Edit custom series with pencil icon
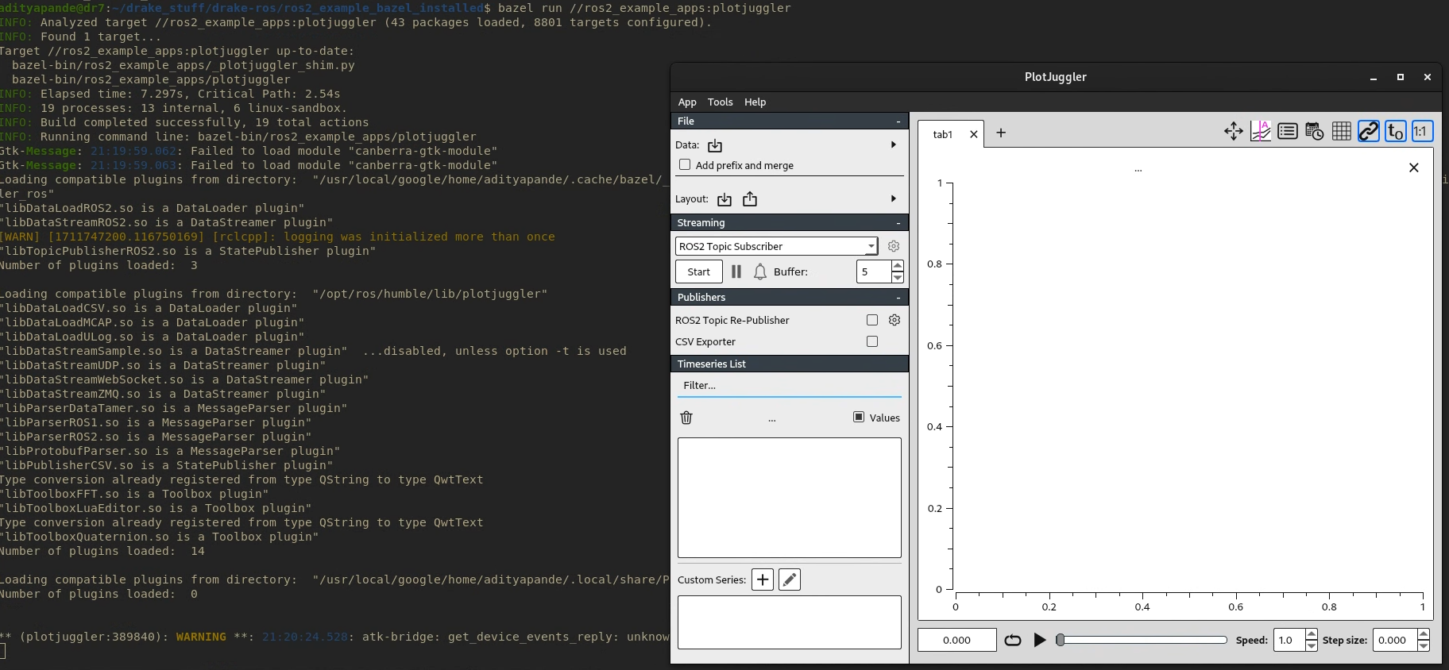 (790, 580)
